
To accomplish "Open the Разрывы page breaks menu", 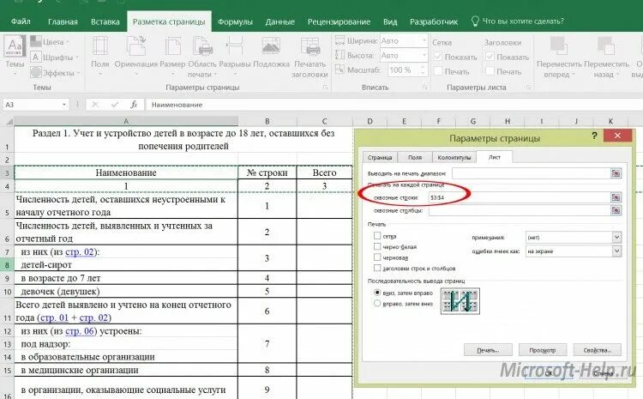I will pos(235,56).
